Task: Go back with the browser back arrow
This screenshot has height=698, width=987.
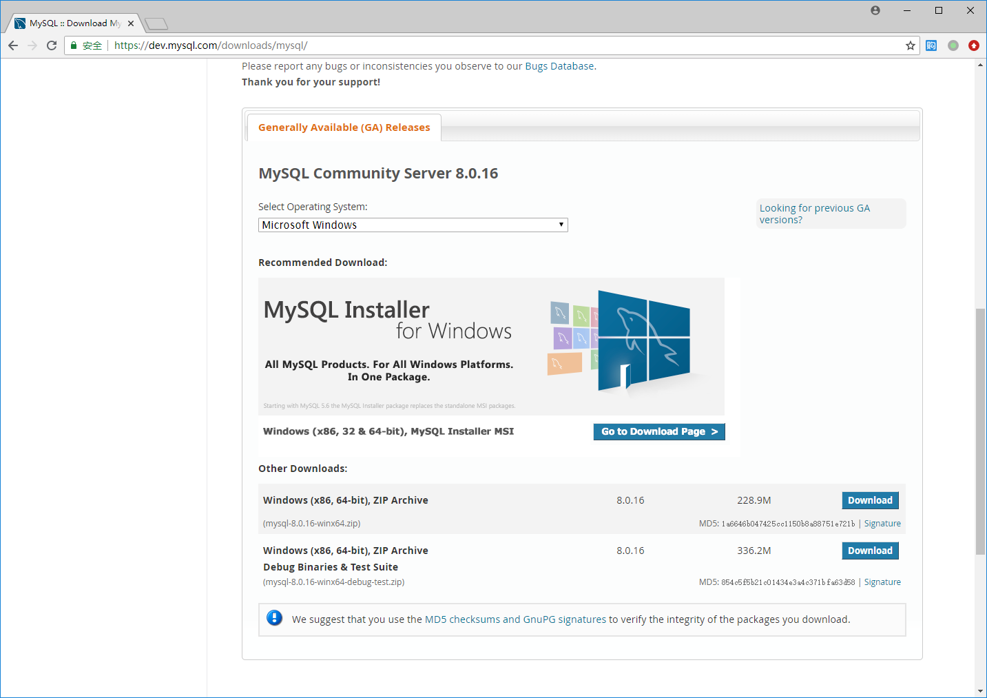Action: click(13, 45)
